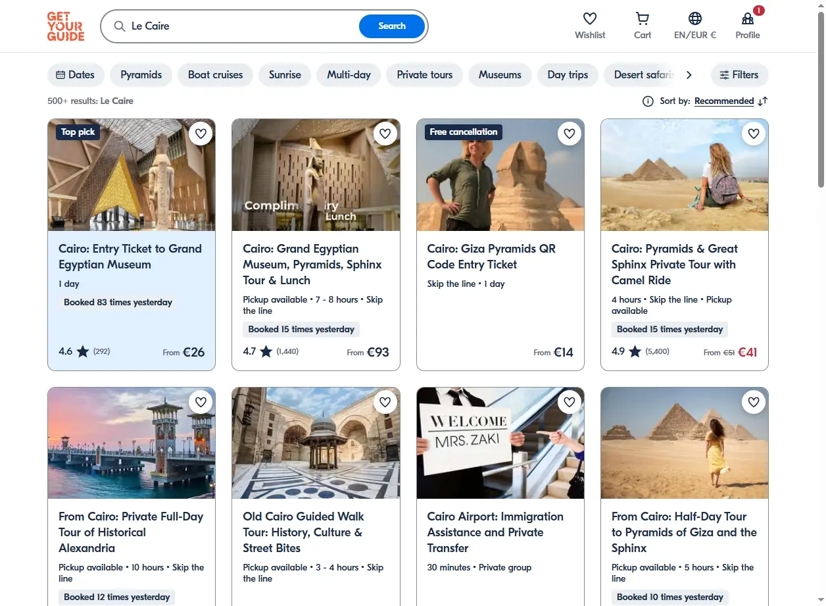Open the Recommended sort dropdown

[x=724, y=101]
